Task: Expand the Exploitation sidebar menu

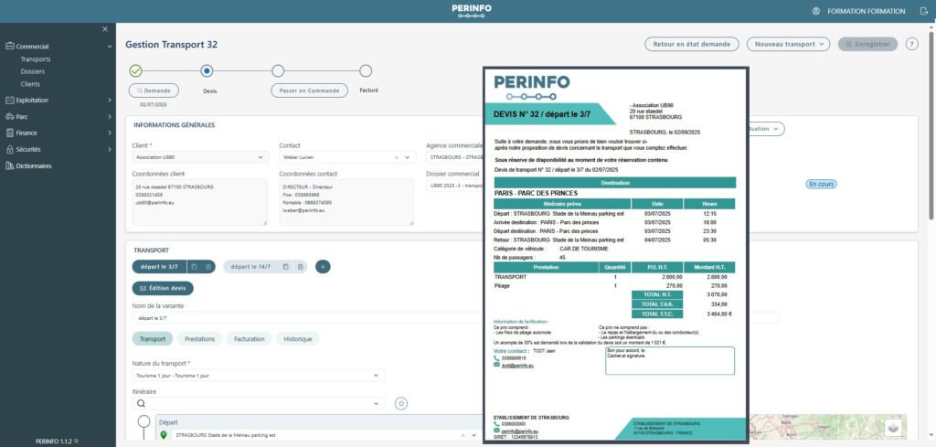Action: tap(58, 101)
